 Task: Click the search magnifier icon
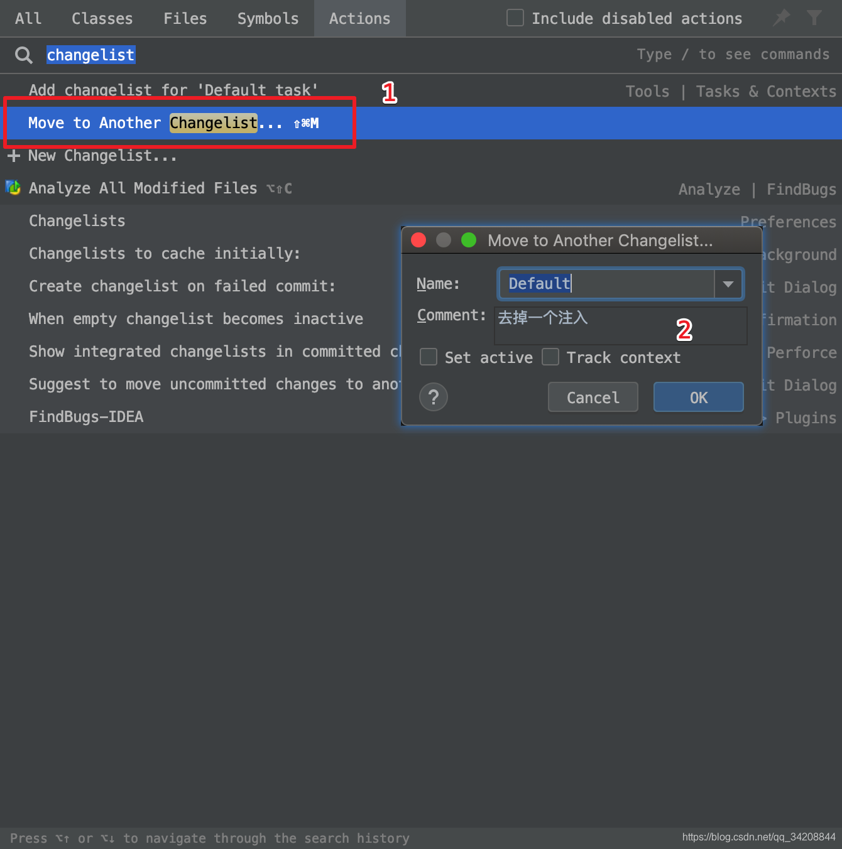coord(23,55)
